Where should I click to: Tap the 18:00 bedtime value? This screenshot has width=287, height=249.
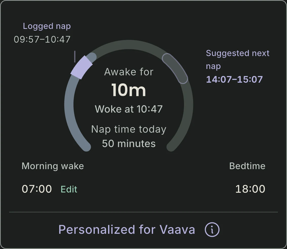[250, 189]
